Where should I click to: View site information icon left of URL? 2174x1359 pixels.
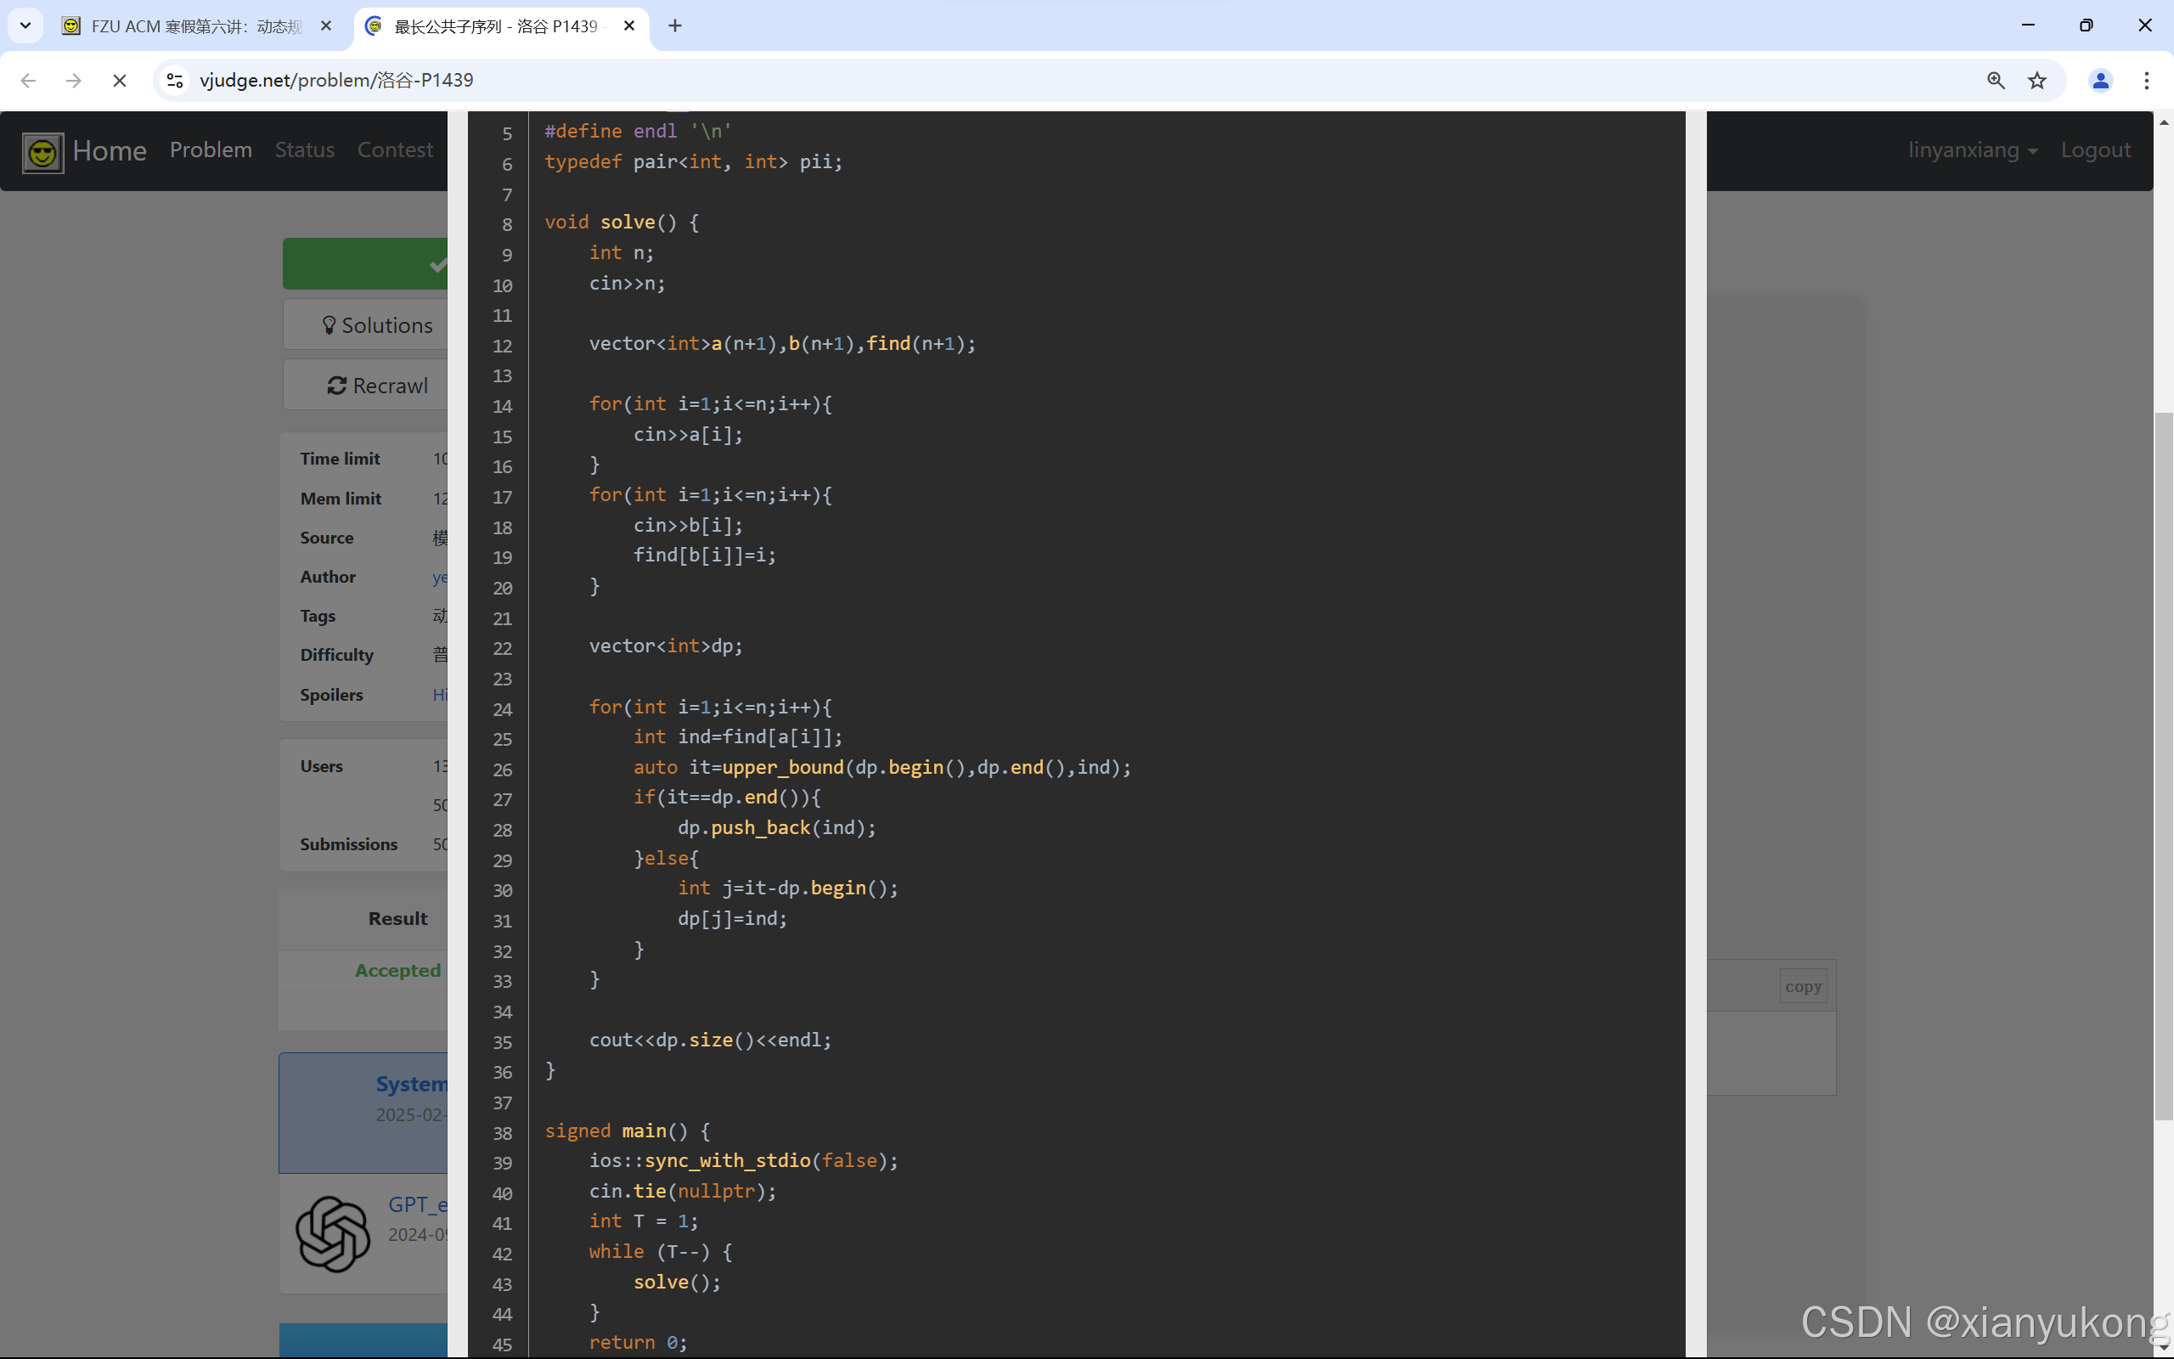(175, 81)
